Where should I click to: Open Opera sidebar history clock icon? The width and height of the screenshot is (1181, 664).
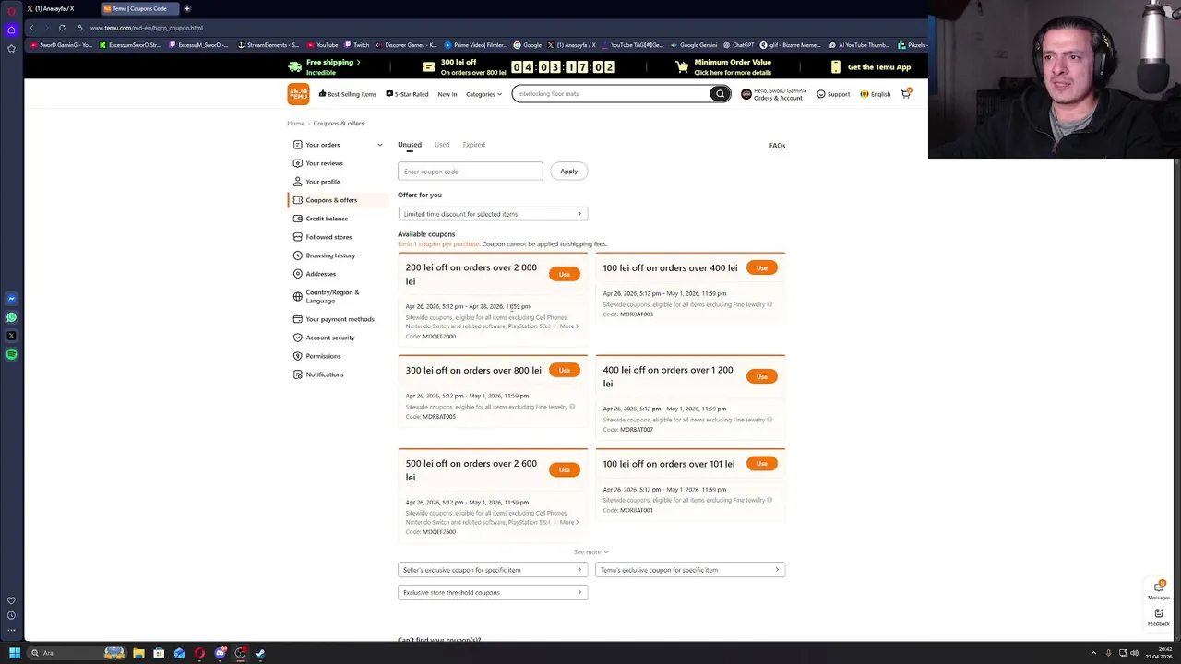11,615
